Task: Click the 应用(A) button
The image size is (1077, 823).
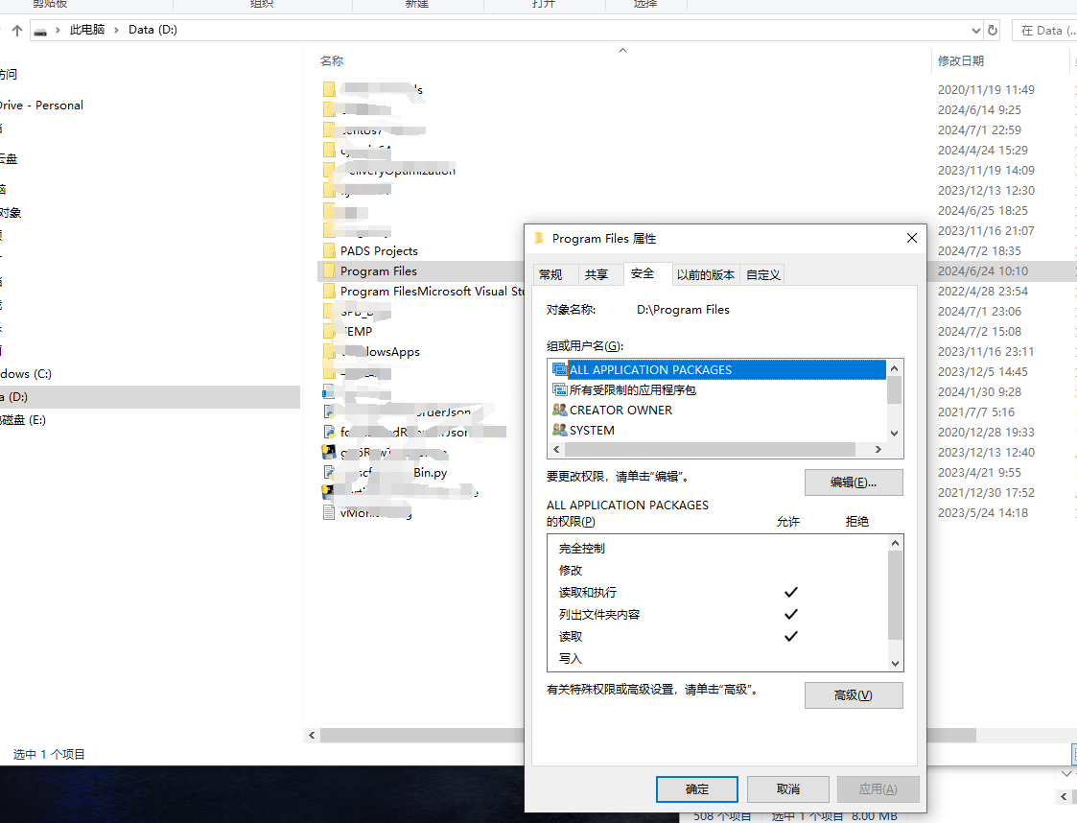Action: (x=878, y=789)
